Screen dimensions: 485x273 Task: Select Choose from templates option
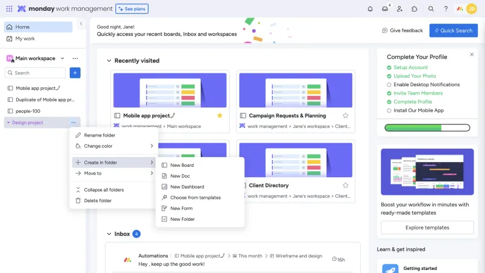tap(200, 198)
